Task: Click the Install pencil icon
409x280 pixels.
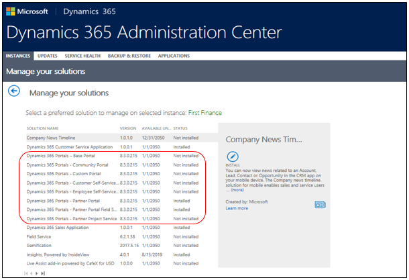Action: [233, 156]
